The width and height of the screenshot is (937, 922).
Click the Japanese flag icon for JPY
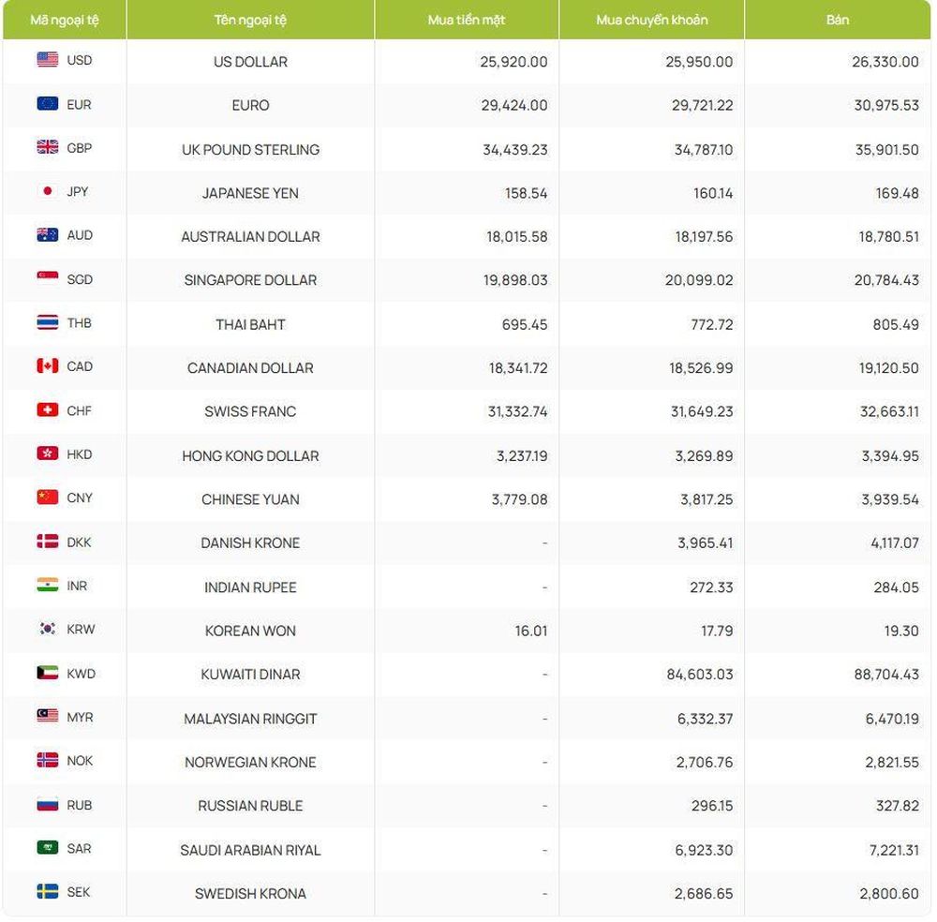tap(47, 190)
